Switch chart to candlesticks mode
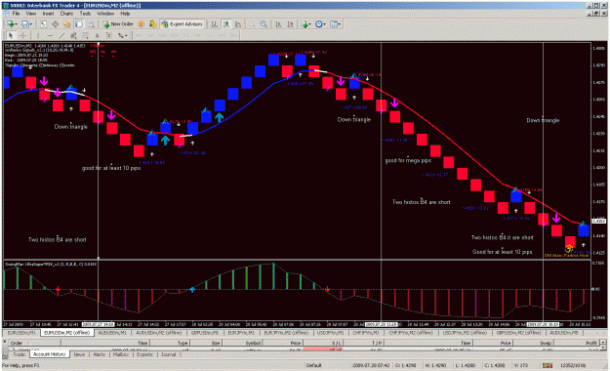The height and width of the screenshot is (371, 610). click(226, 24)
